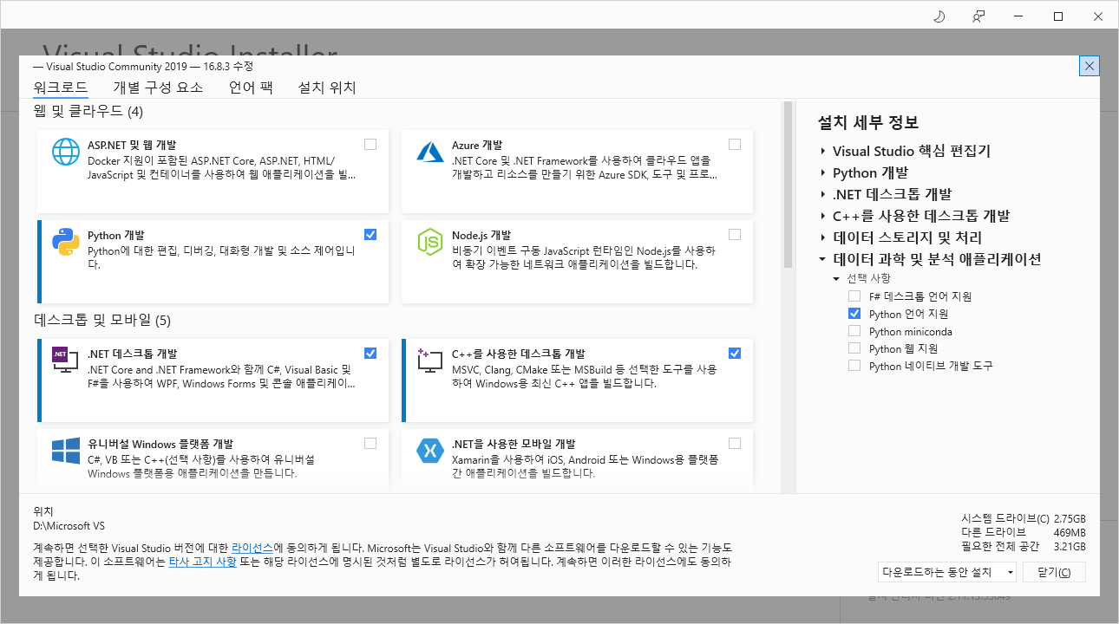Open the feedback icon in title bar
The height and width of the screenshot is (624, 1119).
pos(978,16)
